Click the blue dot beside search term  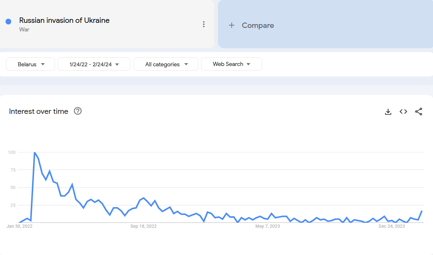9,22
